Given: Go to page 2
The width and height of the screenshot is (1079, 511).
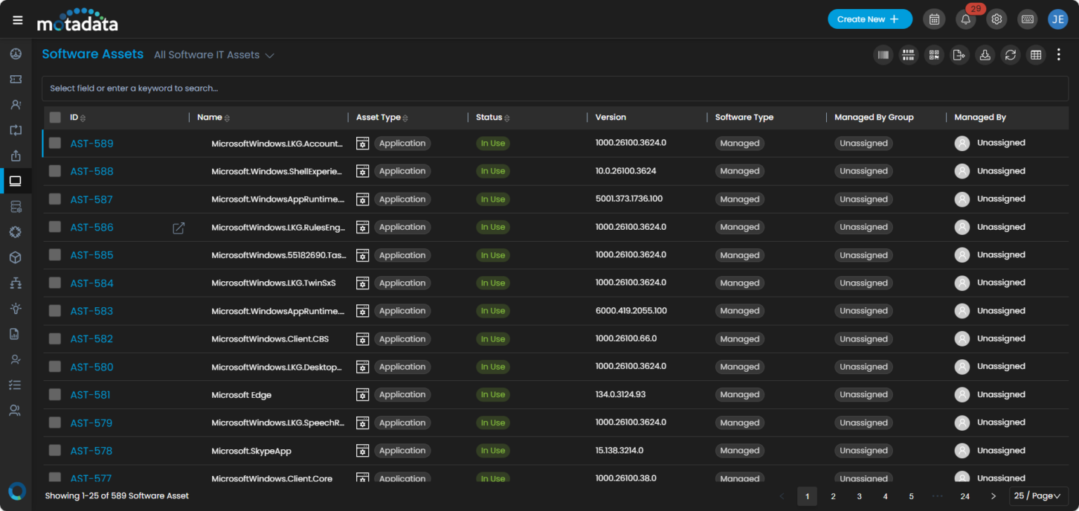Looking at the screenshot, I should pos(833,496).
